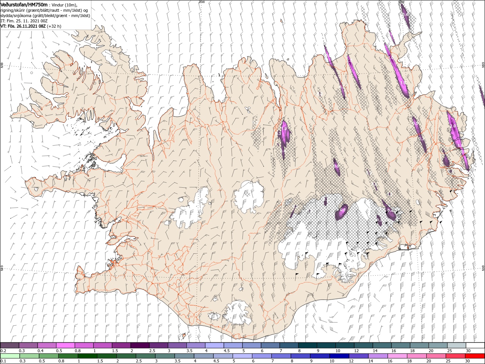Click the Veðurstofan/HM750m title text
The height and width of the screenshot is (364, 485).
pos(23,4)
